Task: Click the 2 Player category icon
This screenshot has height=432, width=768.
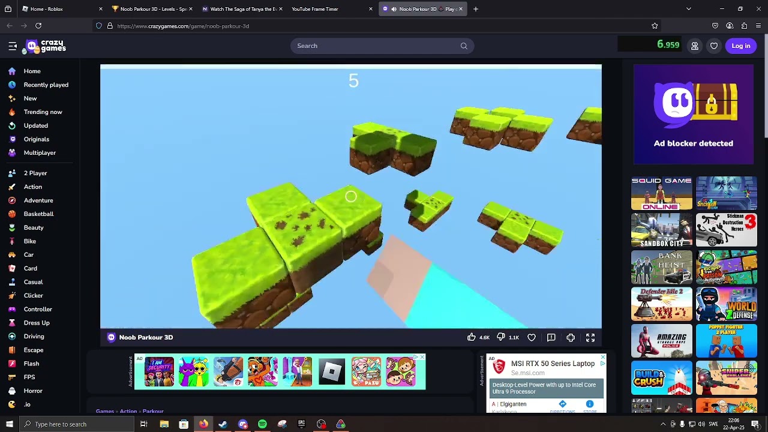Action: tap(12, 173)
